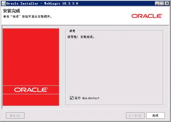This screenshot has height=122, width=171.
Task: Click the 消息 group label
Action: (x=72, y=31)
